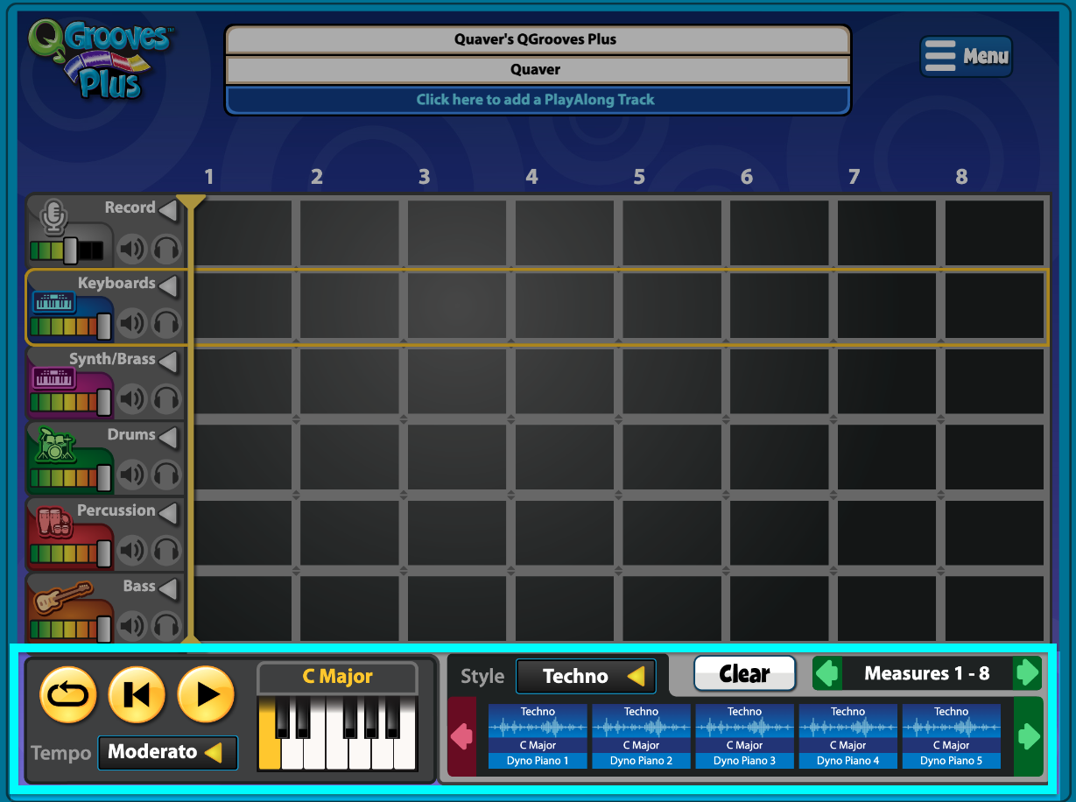Adjust the Percussion track volume slider

104,553
